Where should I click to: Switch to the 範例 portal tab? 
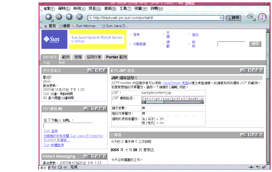tap(66, 57)
